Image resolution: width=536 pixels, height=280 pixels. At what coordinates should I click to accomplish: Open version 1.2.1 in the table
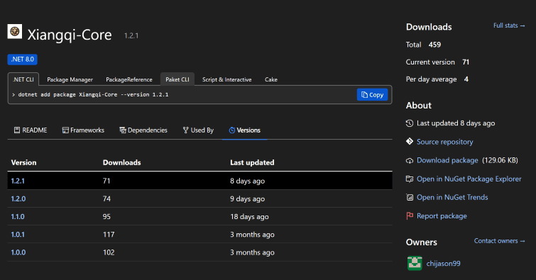tap(18, 181)
